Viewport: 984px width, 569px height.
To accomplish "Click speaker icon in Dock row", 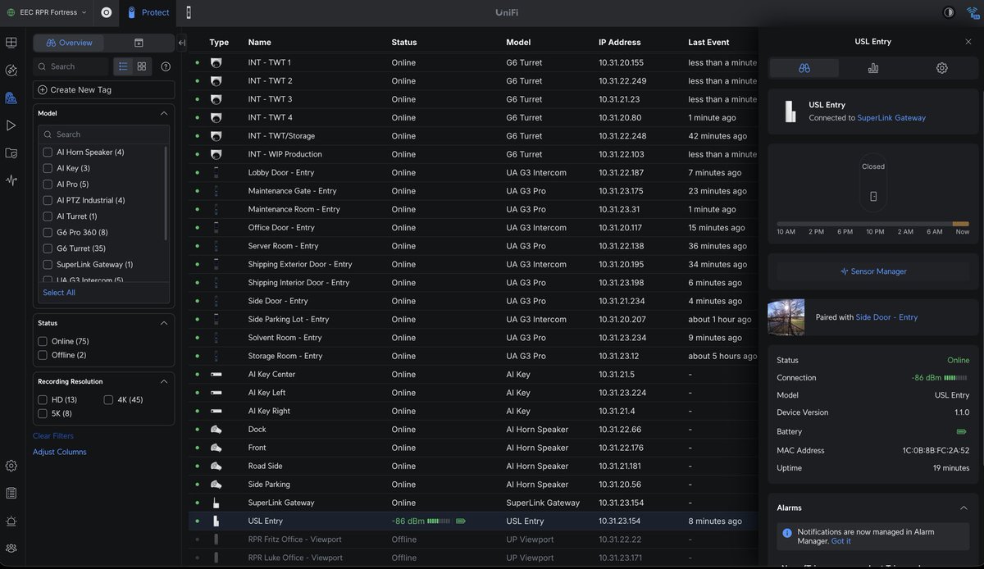I will [x=216, y=430].
